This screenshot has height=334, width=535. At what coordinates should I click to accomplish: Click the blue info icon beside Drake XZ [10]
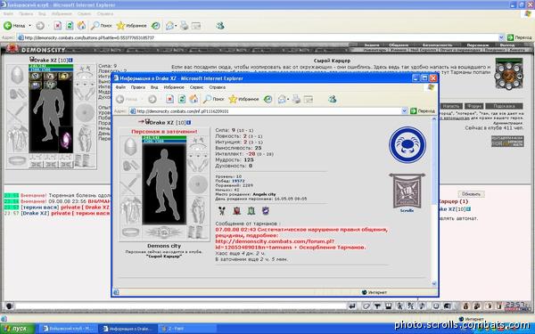point(189,122)
